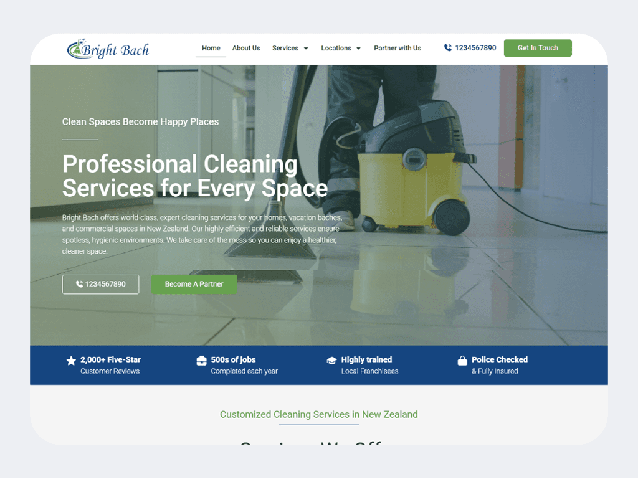Expand the Services dropdown arrow

[306, 49]
